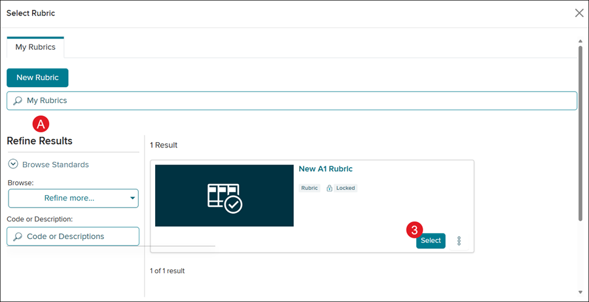
Task: Click the Rubric tag label
Action: [x=310, y=188]
